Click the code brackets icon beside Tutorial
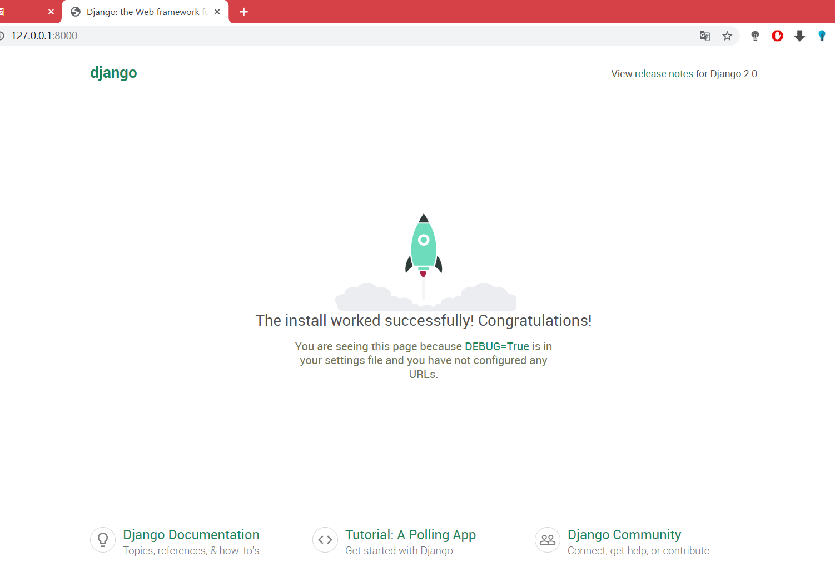835x572 pixels. click(x=325, y=540)
